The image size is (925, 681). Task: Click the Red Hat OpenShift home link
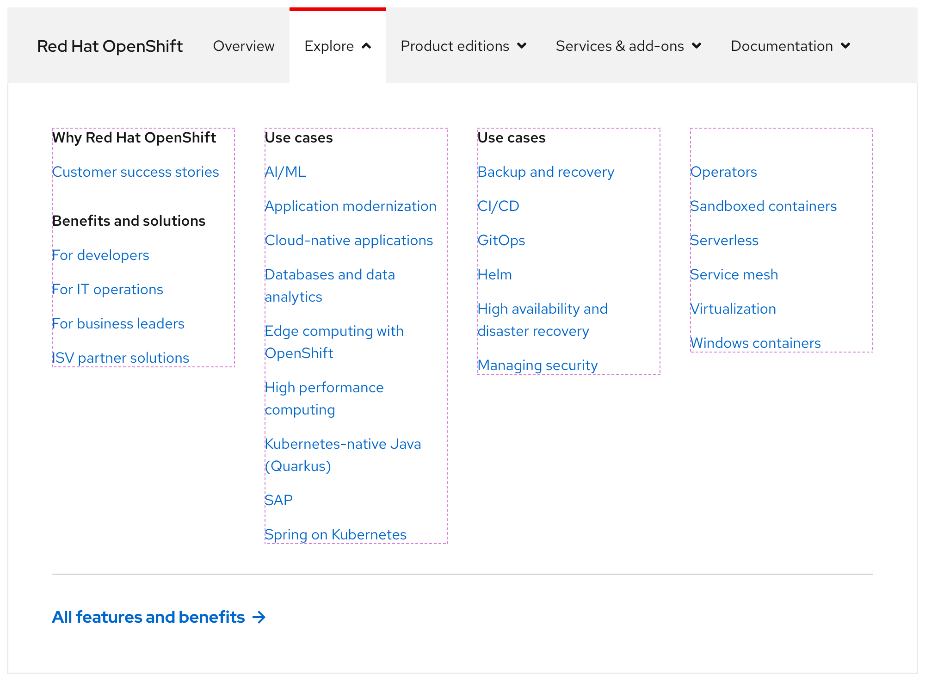[110, 46]
